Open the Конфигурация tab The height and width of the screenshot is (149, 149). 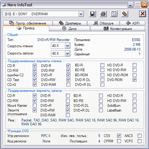(x=118, y=29)
